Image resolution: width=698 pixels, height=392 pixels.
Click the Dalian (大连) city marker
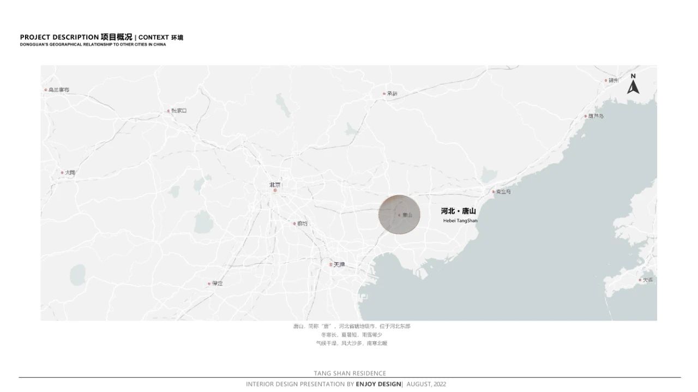point(640,280)
